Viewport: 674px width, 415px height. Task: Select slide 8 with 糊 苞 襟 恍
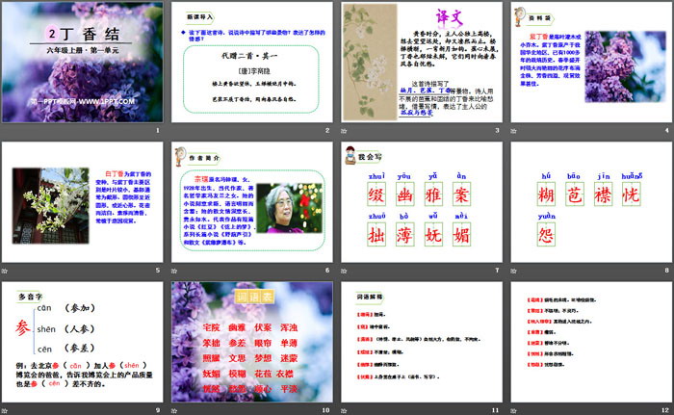(591, 202)
